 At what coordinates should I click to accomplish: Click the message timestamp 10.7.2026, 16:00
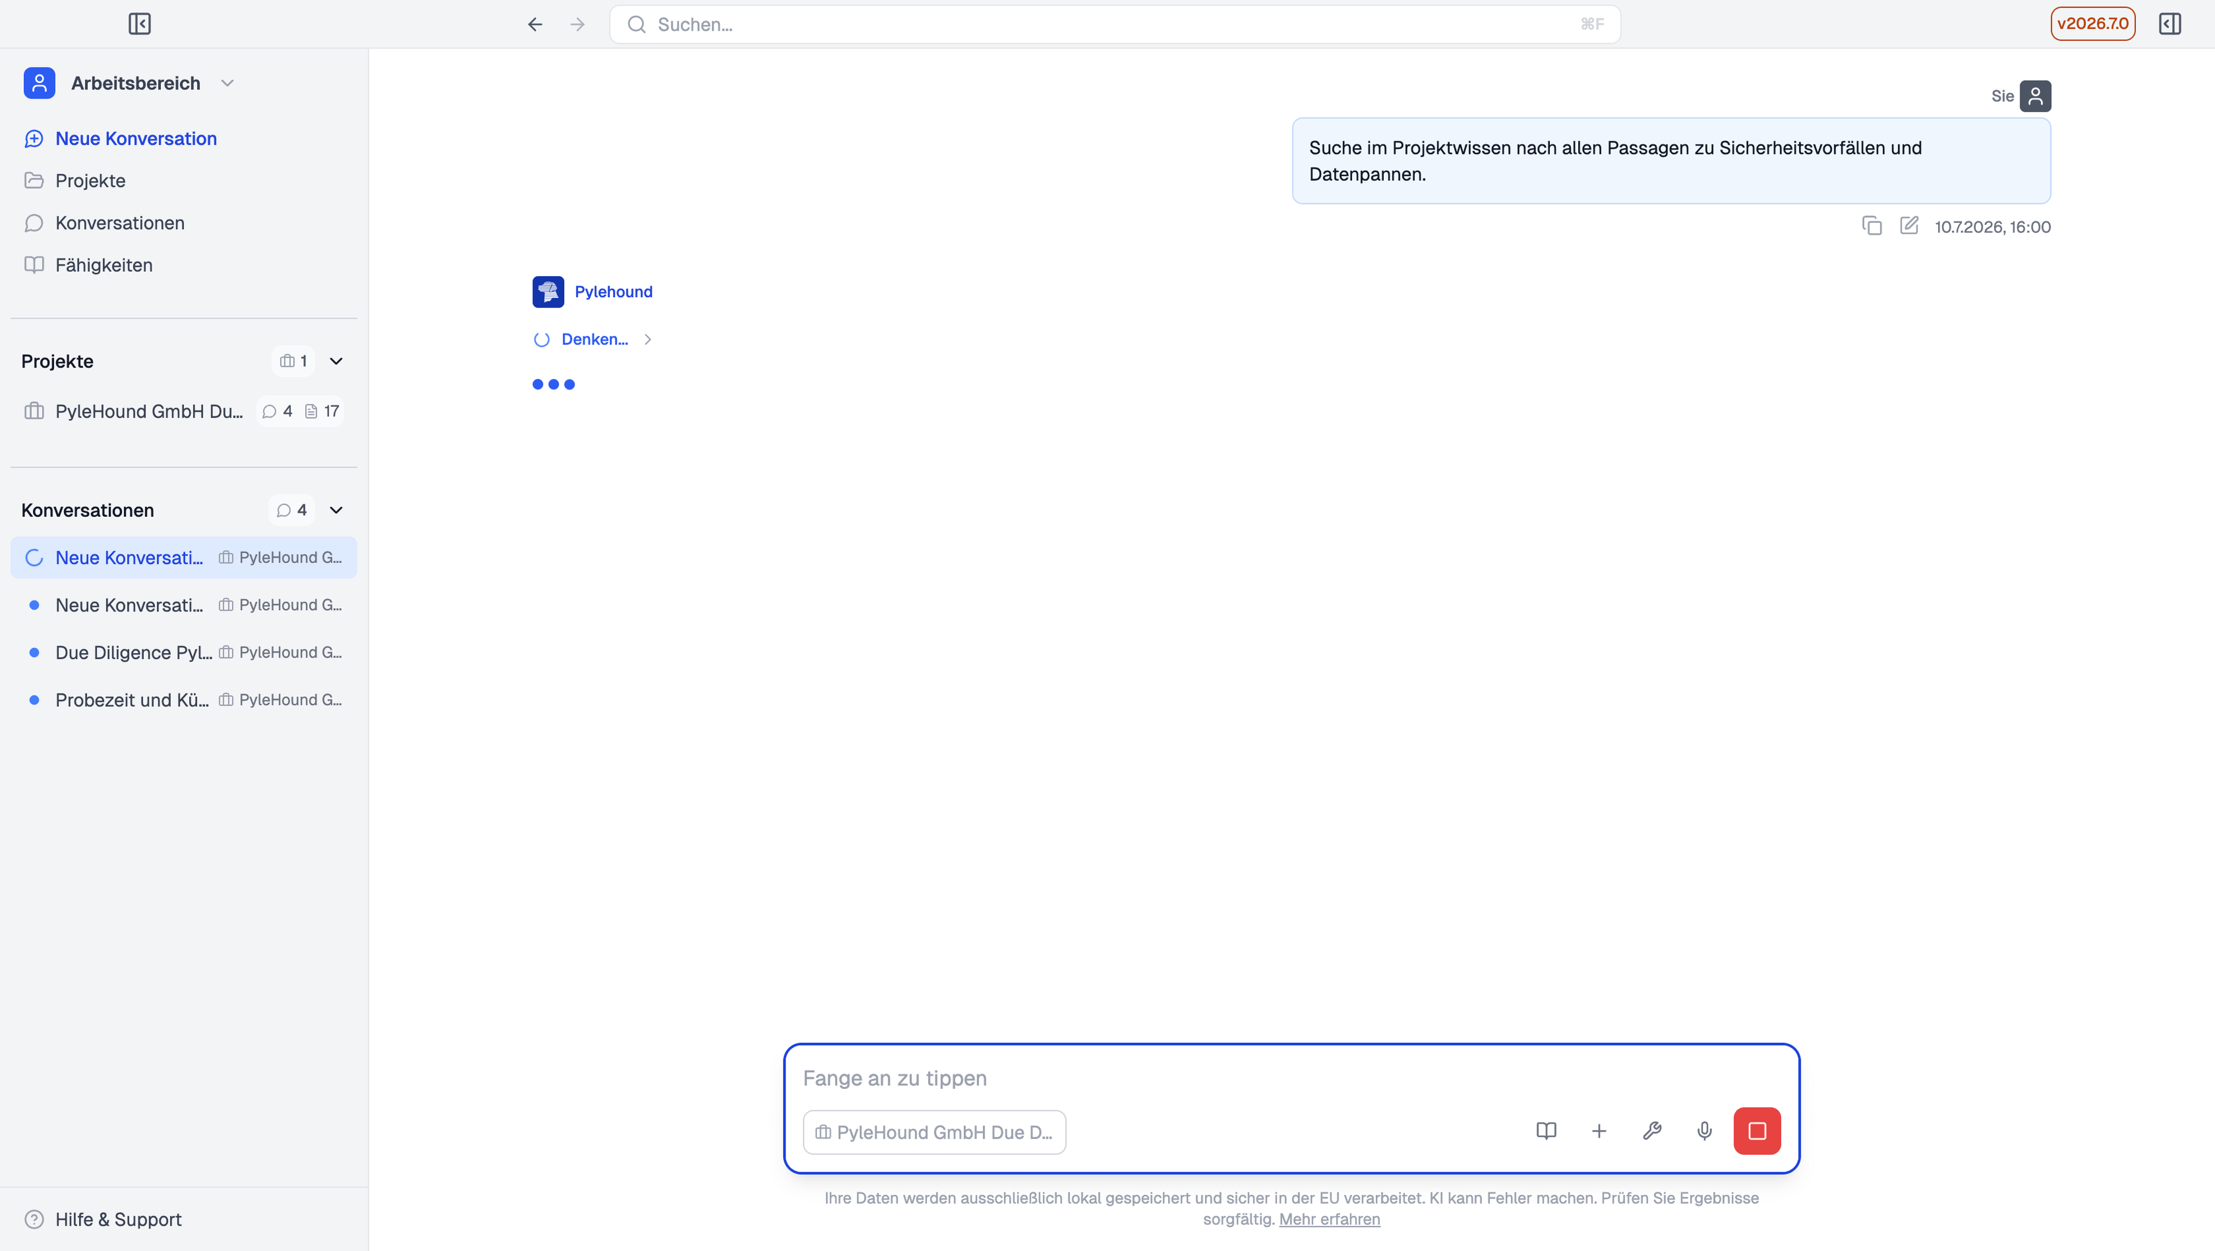pos(1992,227)
